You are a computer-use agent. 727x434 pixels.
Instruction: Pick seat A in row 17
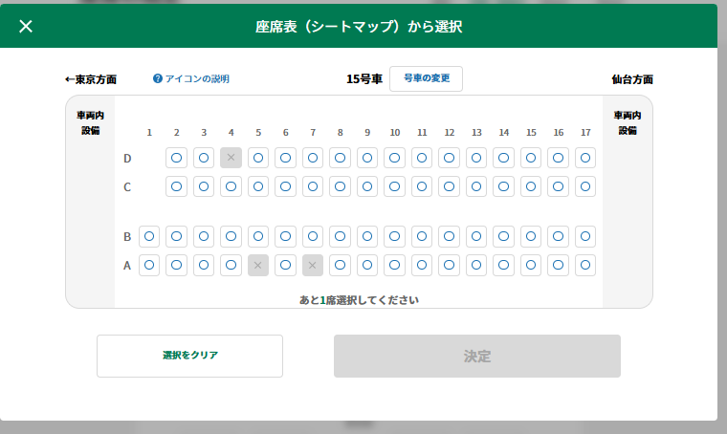(585, 265)
